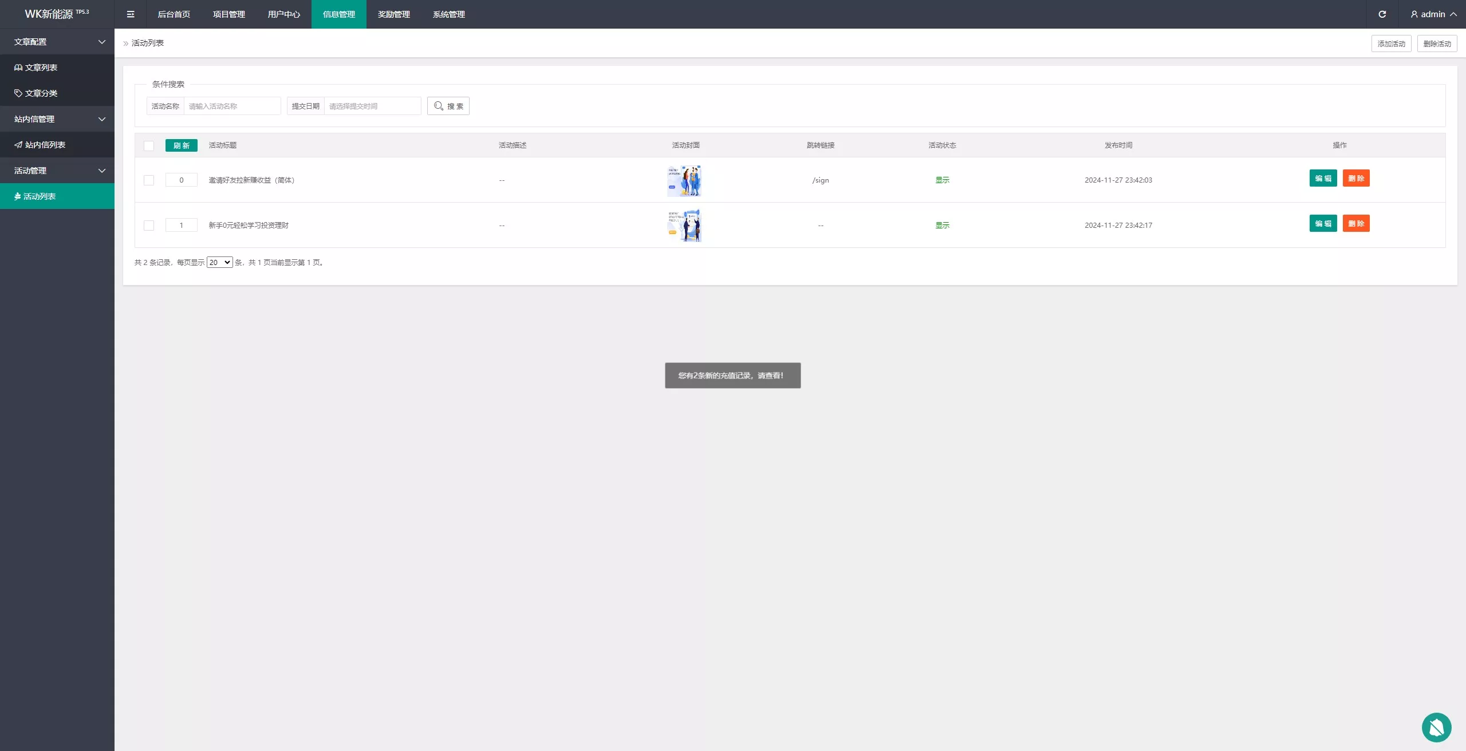Open 文章分类 with the tag icon

pyautogui.click(x=36, y=93)
